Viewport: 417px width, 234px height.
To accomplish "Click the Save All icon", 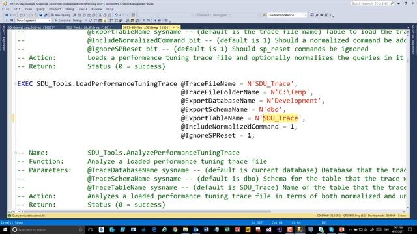I will click(x=46, y=15).
